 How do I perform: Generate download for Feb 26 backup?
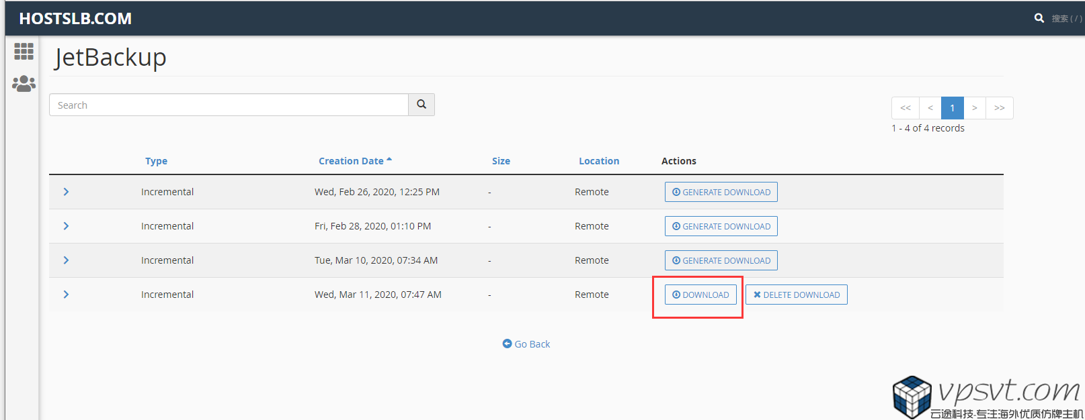point(721,192)
